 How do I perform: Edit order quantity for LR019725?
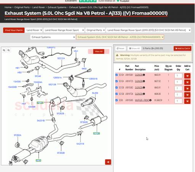pyautogui.click(x=178, y=82)
